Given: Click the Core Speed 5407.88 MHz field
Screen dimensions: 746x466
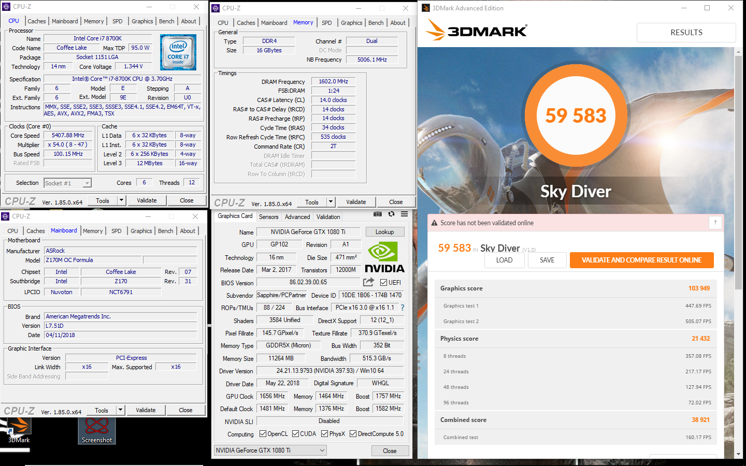Looking at the screenshot, I should coord(68,136).
